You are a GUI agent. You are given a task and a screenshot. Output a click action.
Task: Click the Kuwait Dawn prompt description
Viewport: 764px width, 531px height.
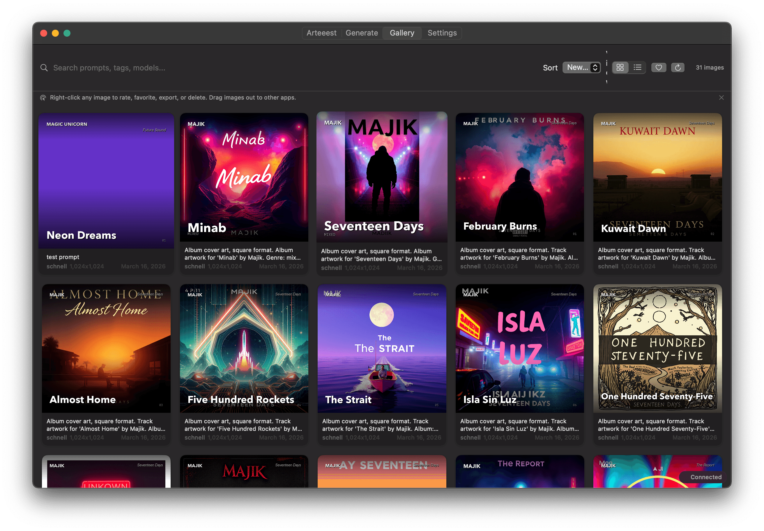click(657, 254)
